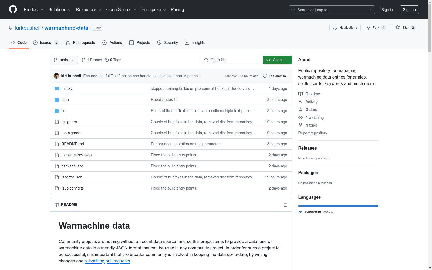Open commit hash 33b4c92

pyautogui.click(x=231, y=76)
